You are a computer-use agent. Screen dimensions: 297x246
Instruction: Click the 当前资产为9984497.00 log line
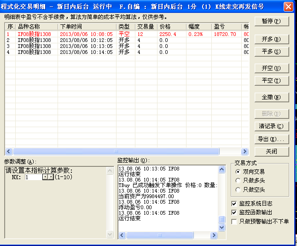(146, 196)
